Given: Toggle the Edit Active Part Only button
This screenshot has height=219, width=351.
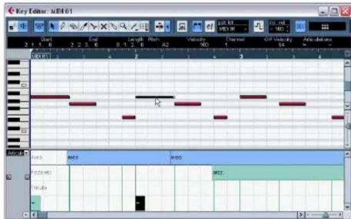Looking at the screenshot, I should click(x=210, y=27).
